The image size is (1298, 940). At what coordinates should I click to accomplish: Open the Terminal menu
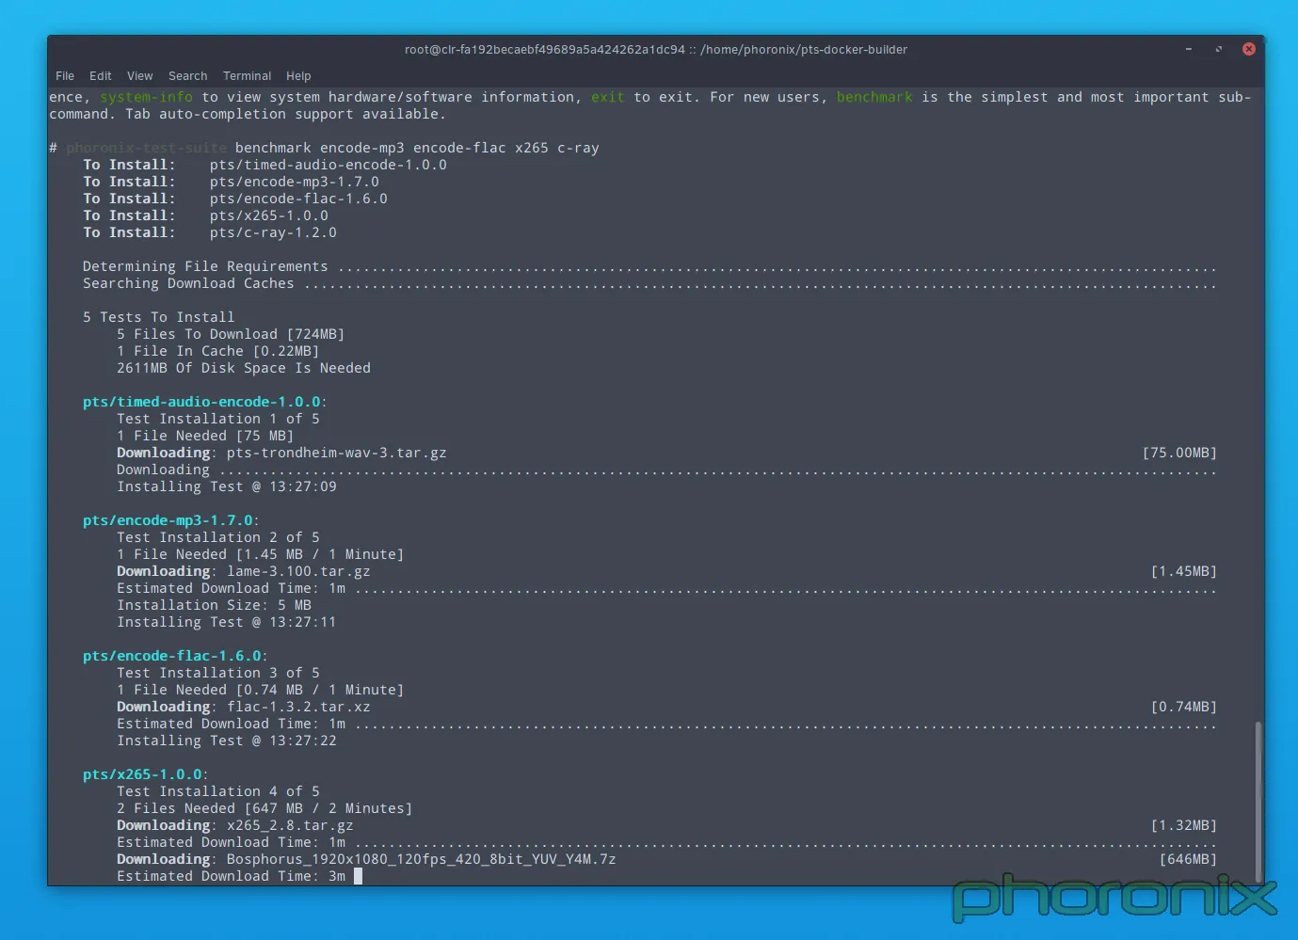tap(247, 76)
